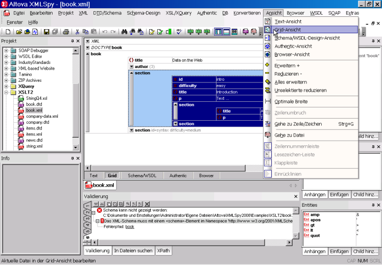382x265 pixels.
Task: Click the Check well-formedness yellow checkmark icon
Action: [x=152, y=32]
